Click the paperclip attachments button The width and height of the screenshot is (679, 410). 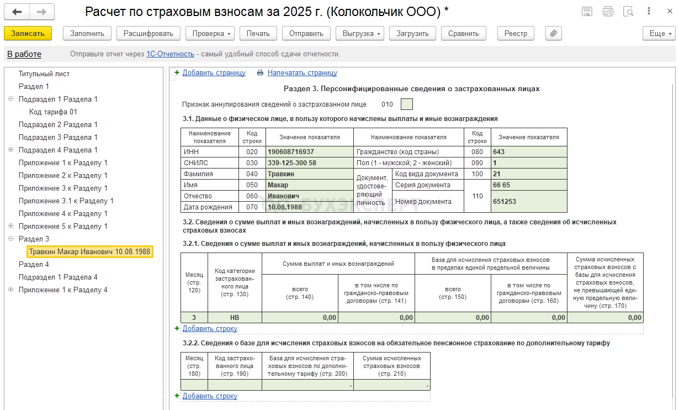coord(553,33)
